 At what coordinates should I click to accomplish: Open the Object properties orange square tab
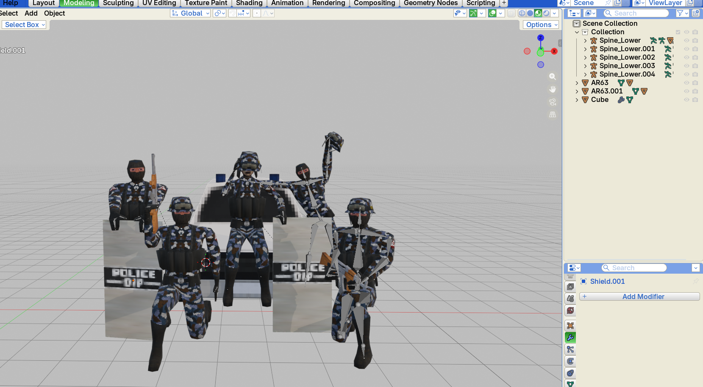pyautogui.click(x=570, y=326)
